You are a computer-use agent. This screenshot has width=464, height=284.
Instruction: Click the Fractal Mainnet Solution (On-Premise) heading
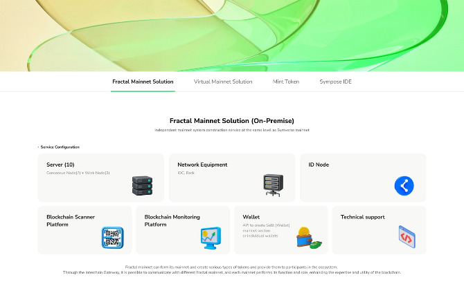click(x=232, y=121)
